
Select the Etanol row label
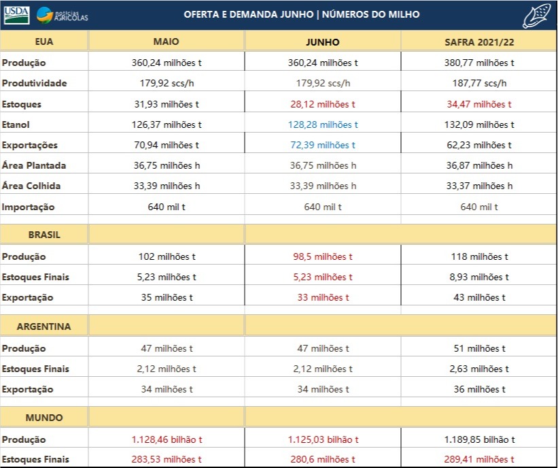pyautogui.click(x=16, y=124)
